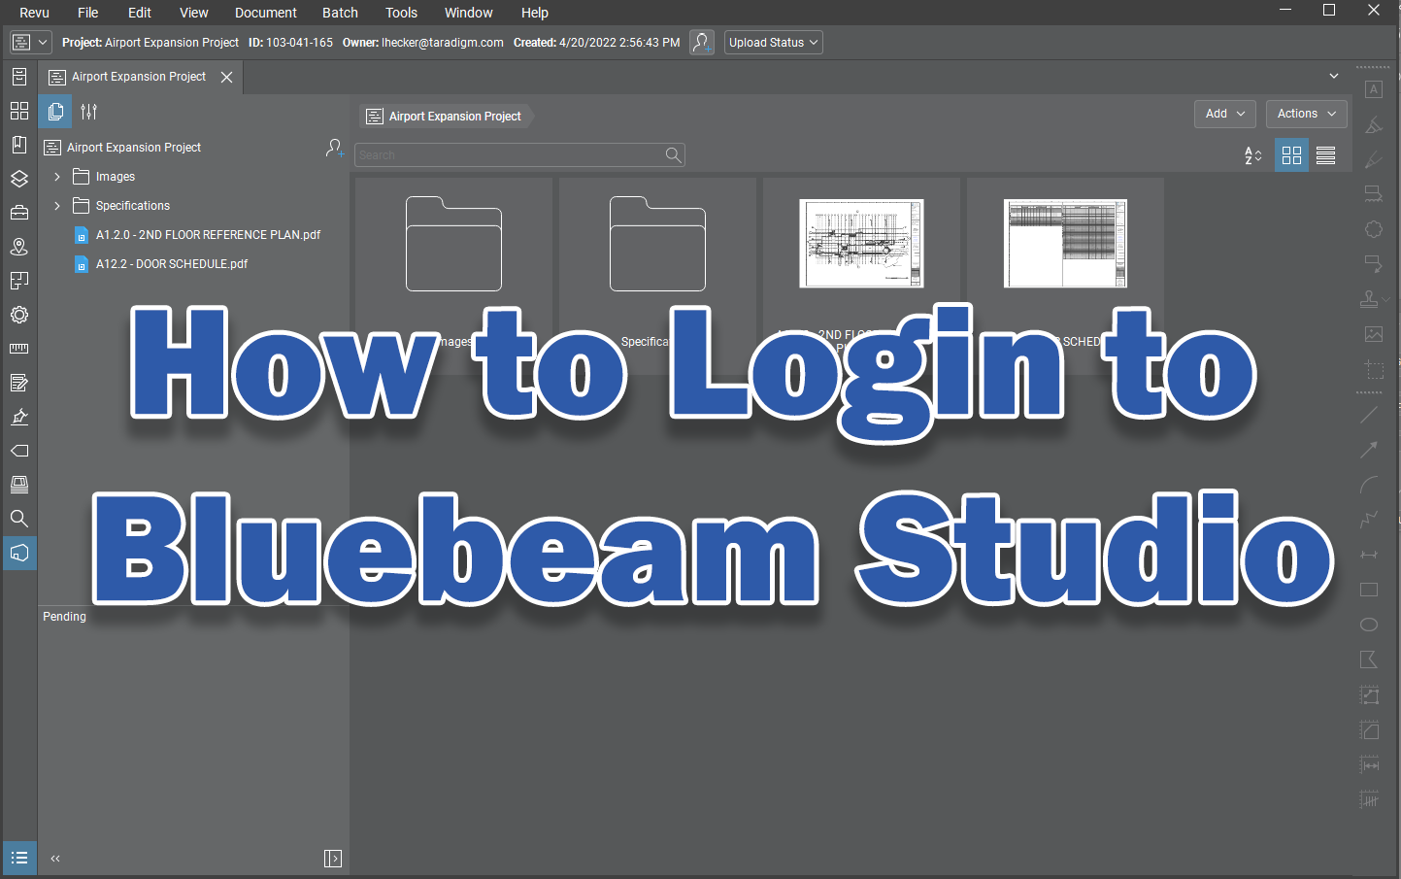Viewport: 1401px width, 879px height.
Task: Select the Cloud shape tool
Action: [1373, 229]
